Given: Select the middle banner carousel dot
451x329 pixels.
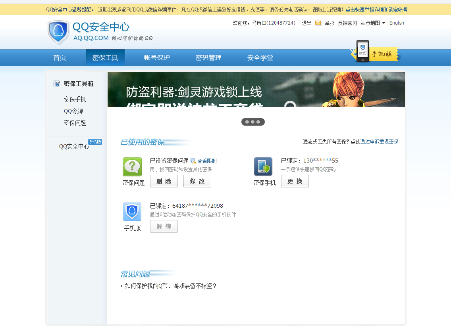Looking at the screenshot, I should click(253, 122).
